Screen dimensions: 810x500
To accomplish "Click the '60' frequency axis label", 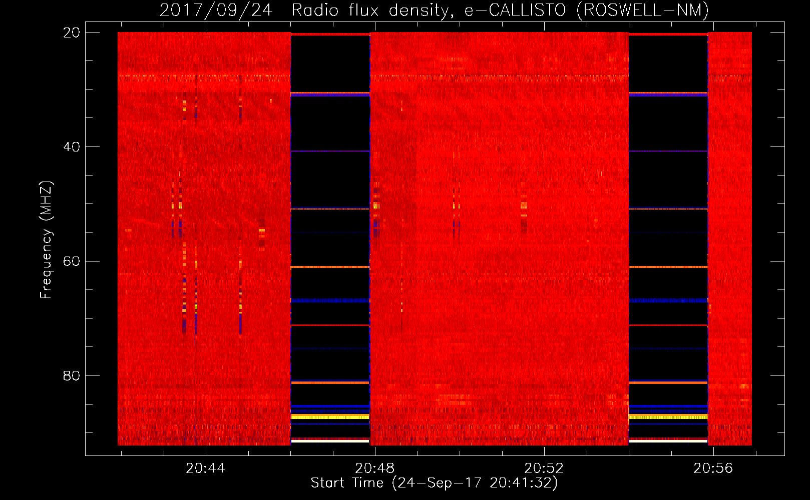I will tap(72, 261).
